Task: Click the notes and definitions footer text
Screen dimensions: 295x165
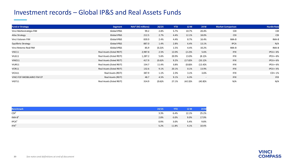Action: click(50, 156)
